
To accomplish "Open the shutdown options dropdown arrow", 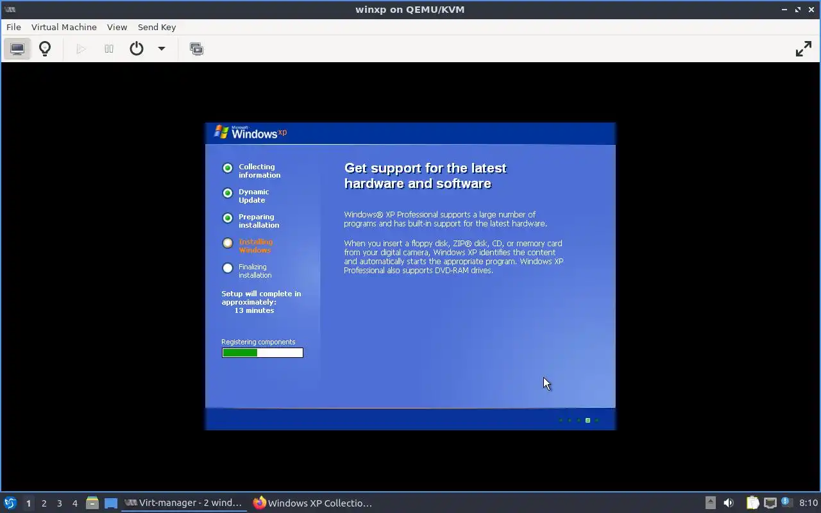I will click(x=162, y=49).
